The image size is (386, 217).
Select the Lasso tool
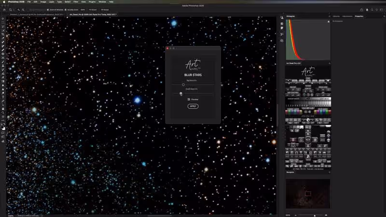point(3,27)
